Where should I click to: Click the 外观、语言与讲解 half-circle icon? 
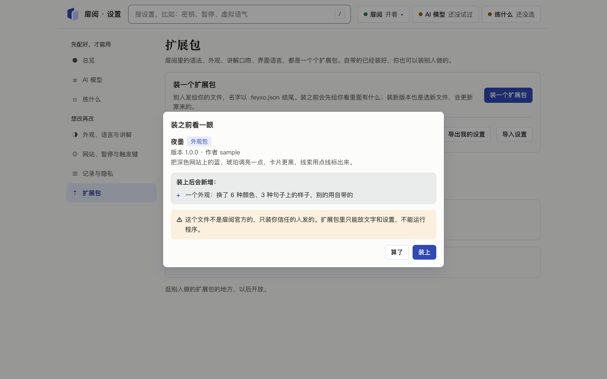[75, 135]
